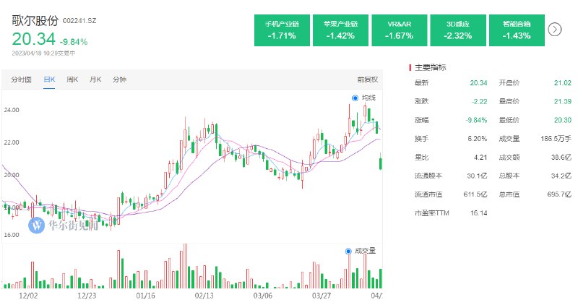Image resolution: width=578 pixels, height=305 pixels.
Task: Click the stock name 歌尔股份
Action: coord(35,21)
